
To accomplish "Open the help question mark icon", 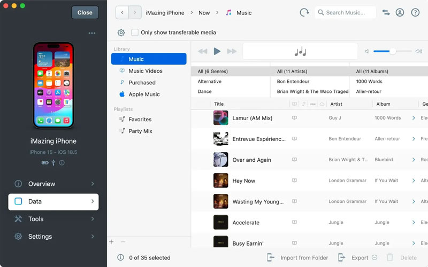I will click(415, 12).
